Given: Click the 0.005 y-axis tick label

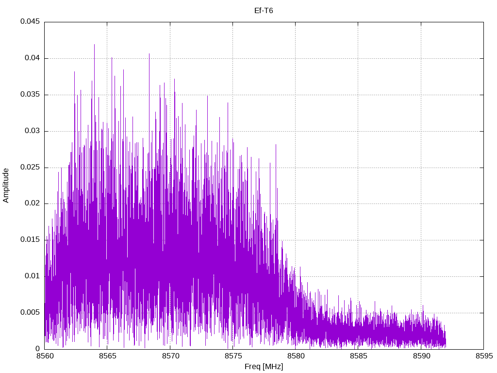Looking at the screenshot, I should pos(30,312).
